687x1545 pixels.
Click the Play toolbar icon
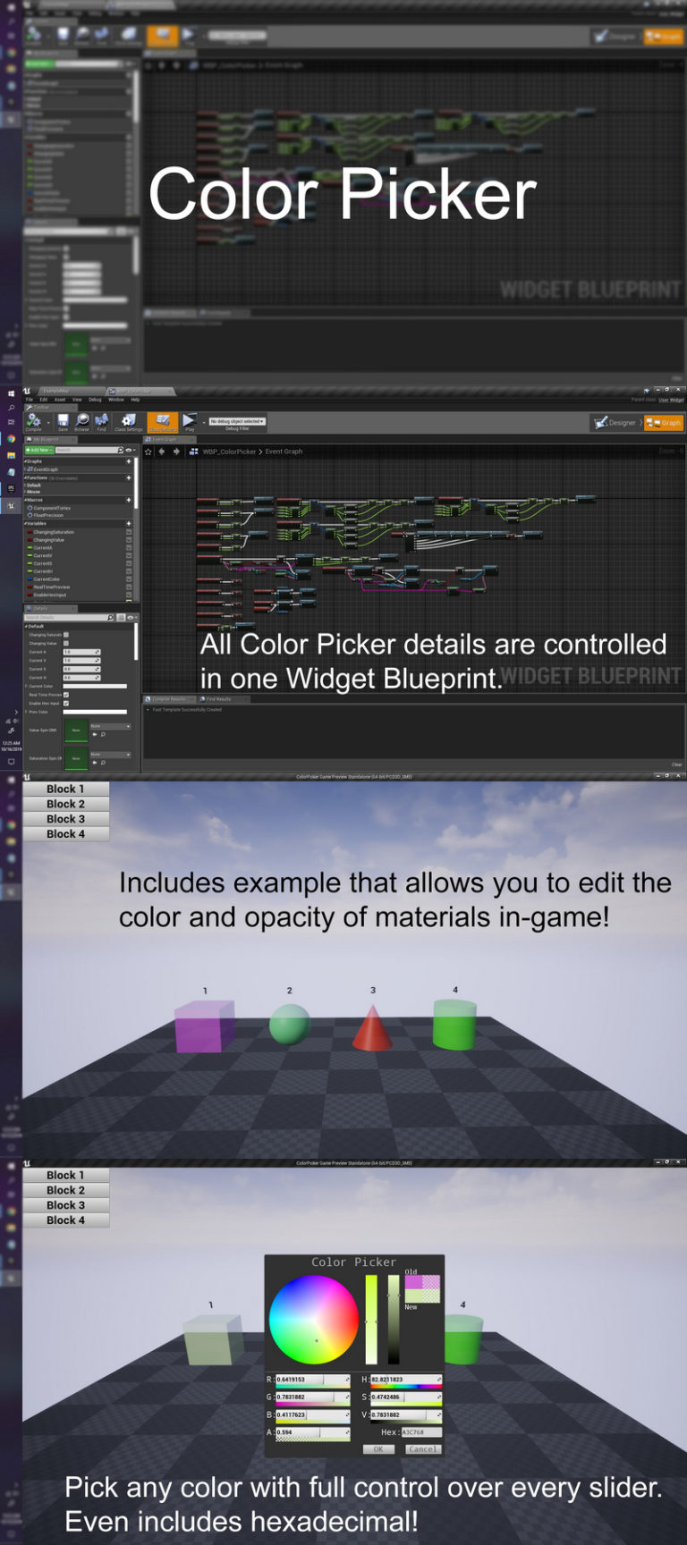(189, 422)
